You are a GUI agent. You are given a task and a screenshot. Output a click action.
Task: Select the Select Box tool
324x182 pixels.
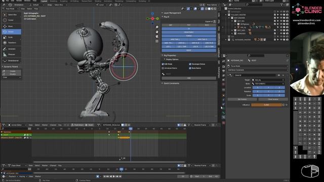point(11,15)
